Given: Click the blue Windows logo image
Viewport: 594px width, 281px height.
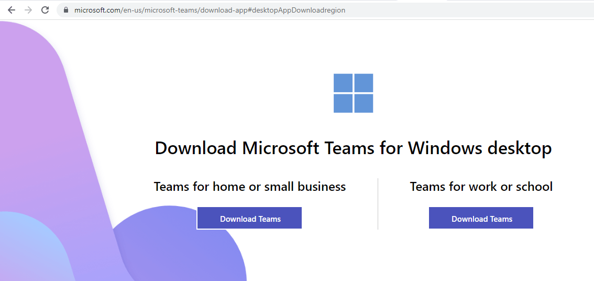Looking at the screenshot, I should tap(354, 93).
